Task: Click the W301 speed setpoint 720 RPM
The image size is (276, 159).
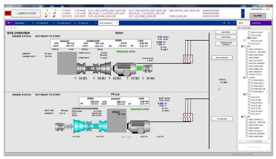Action: tap(123, 46)
